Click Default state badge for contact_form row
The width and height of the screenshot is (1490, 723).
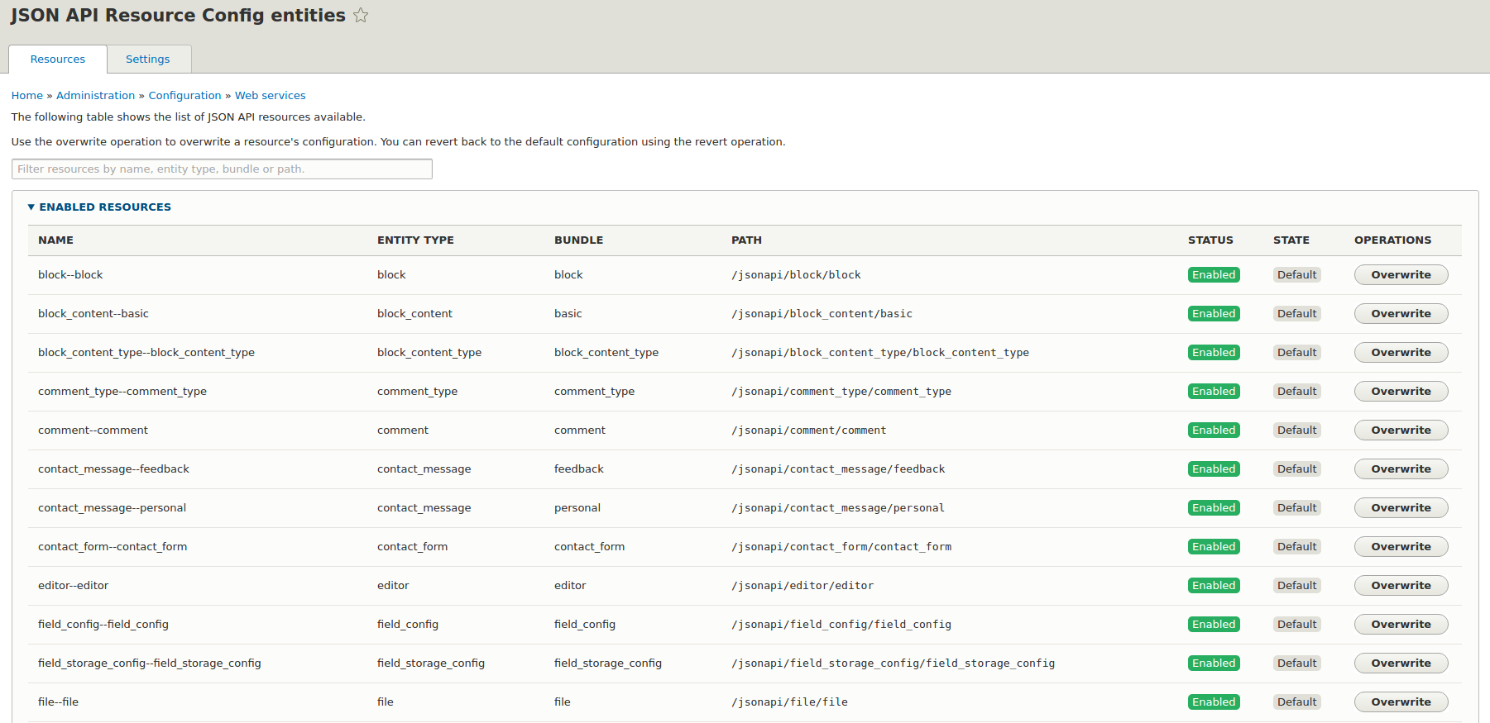point(1296,547)
